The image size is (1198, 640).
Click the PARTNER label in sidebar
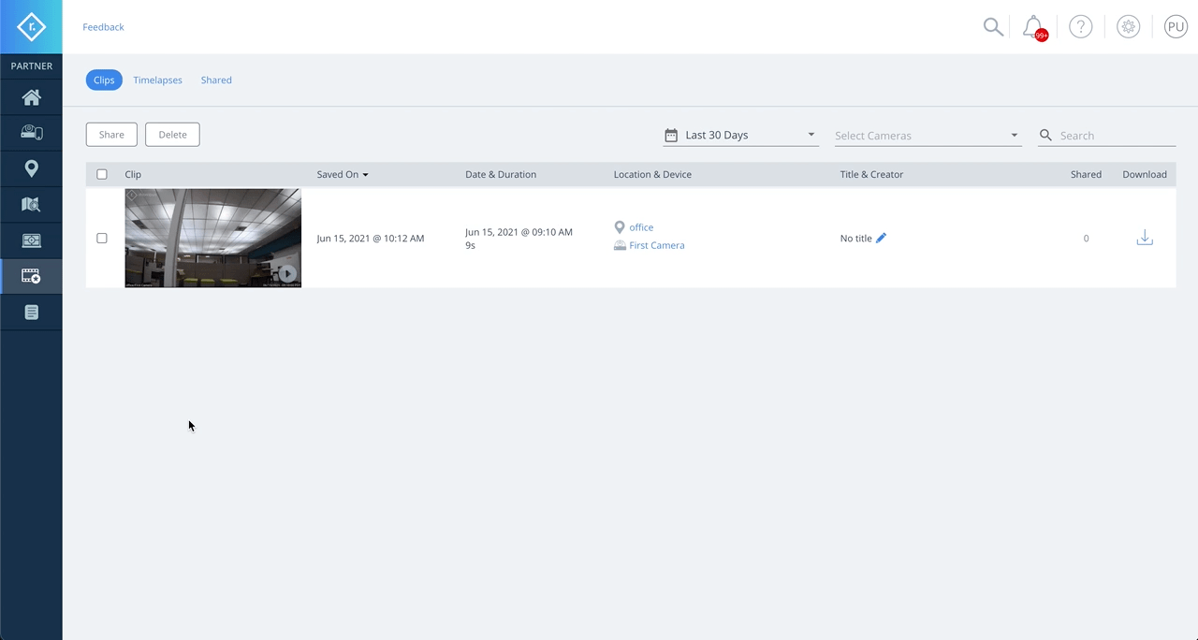click(31, 66)
